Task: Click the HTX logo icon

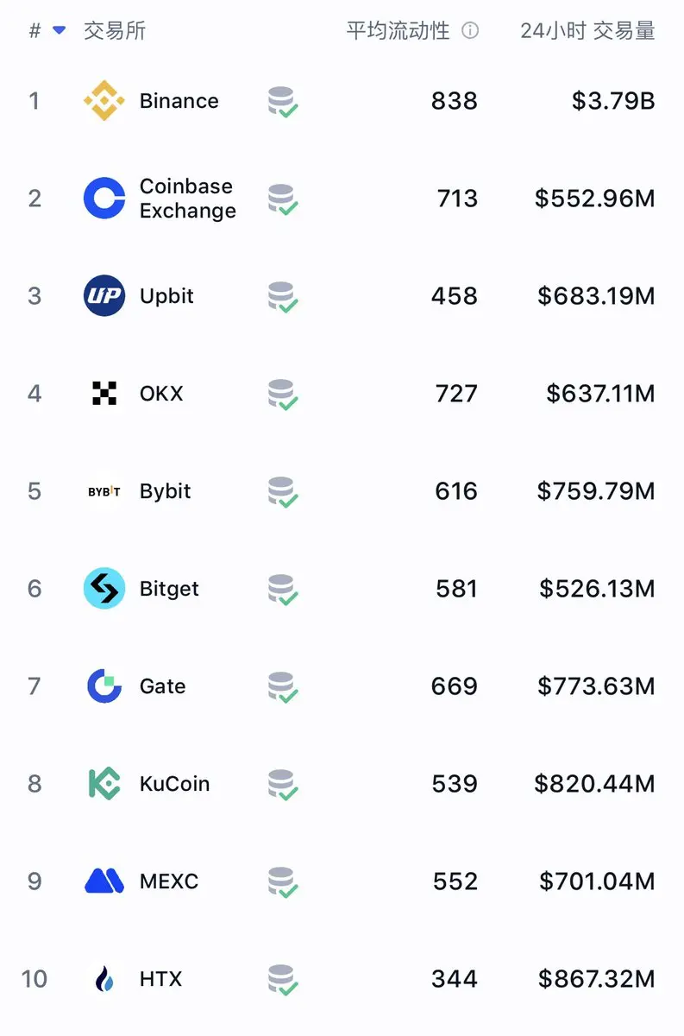Action: (x=104, y=979)
